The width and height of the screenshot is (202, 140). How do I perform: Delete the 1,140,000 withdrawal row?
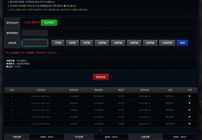189,96
